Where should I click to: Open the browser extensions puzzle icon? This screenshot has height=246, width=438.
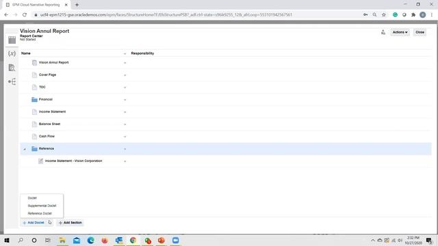(413, 15)
